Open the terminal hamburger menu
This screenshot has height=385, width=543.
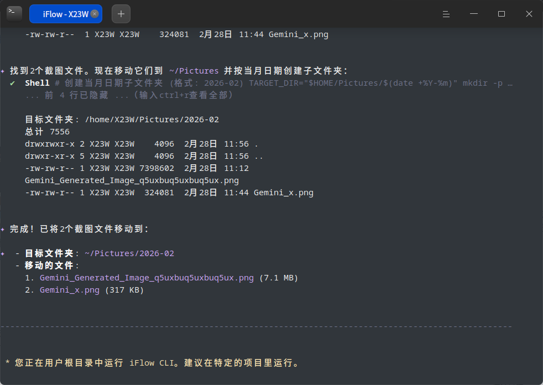pyautogui.click(x=446, y=14)
